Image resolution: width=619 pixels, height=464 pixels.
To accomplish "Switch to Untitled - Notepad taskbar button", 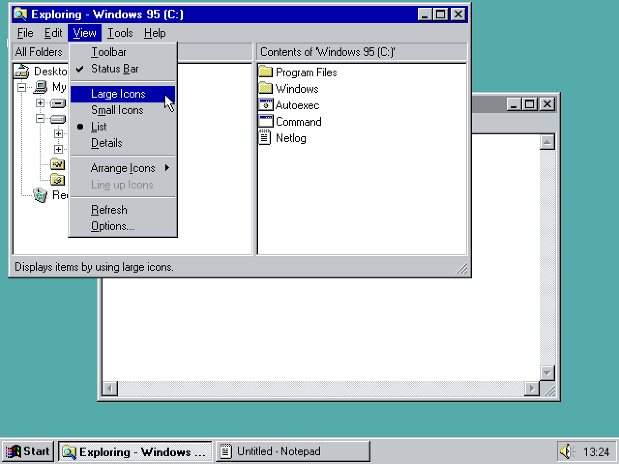I will [293, 451].
